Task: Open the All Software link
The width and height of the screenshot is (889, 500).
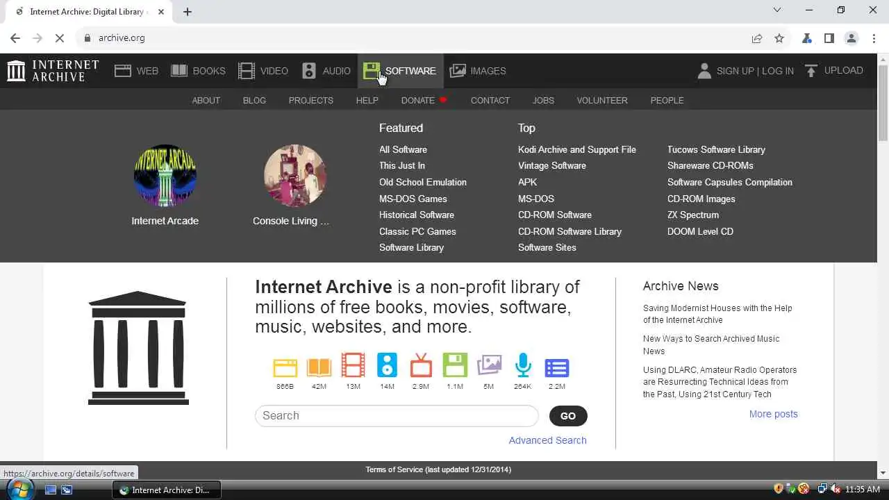Action: point(403,149)
